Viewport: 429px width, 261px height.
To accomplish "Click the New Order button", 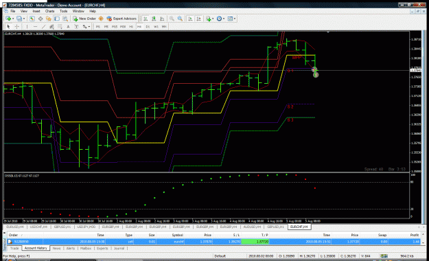I will point(84,19).
